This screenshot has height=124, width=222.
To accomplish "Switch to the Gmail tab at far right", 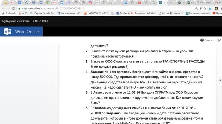I will tap(218, 3).
